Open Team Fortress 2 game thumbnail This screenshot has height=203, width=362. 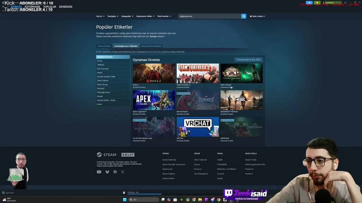click(198, 73)
